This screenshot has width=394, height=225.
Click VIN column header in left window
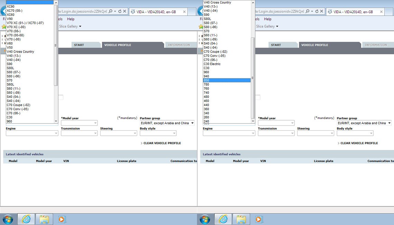(x=66, y=161)
